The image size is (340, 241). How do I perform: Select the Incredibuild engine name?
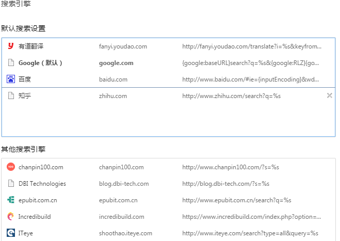(x=35, y=217)
